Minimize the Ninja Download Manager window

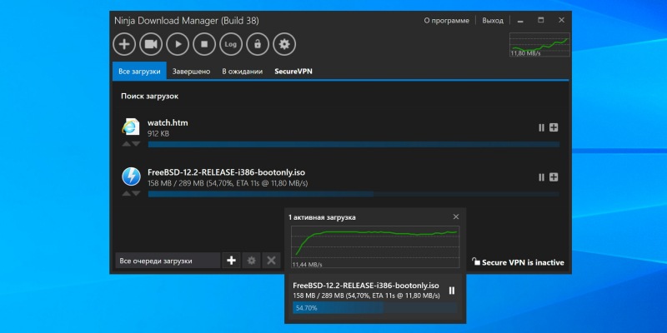point(519,20)
